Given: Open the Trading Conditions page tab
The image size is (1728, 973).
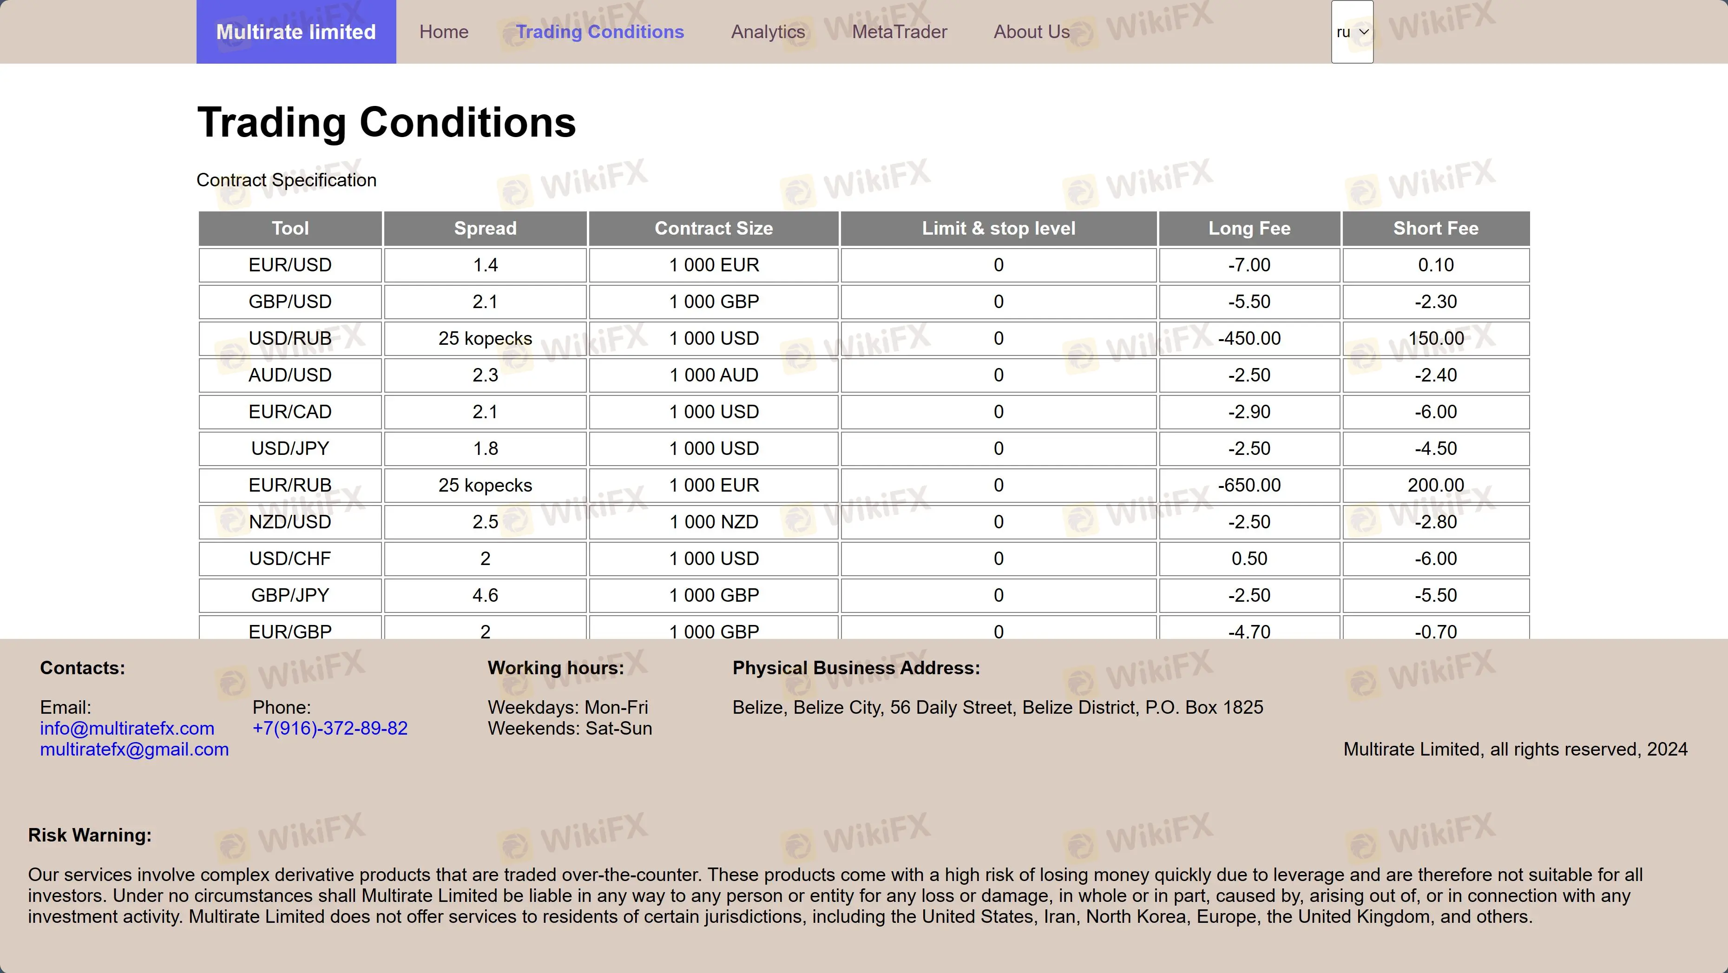Looking at the screenshot, I should point(600,32).
